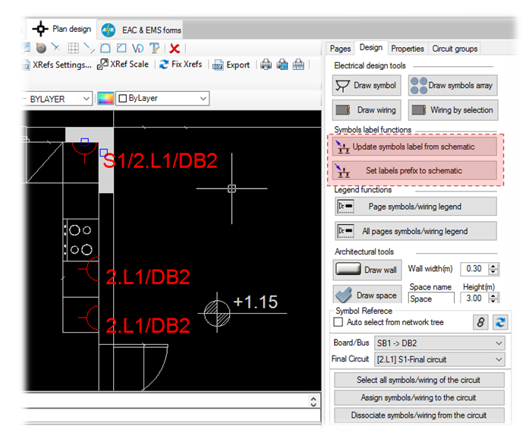Click Select all symbols/wiring of the circuit

[419, 380]
